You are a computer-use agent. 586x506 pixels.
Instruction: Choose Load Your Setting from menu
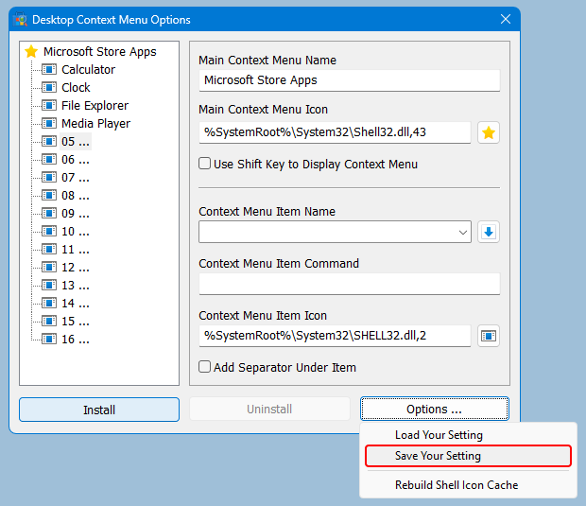click(x=439, y=435)
